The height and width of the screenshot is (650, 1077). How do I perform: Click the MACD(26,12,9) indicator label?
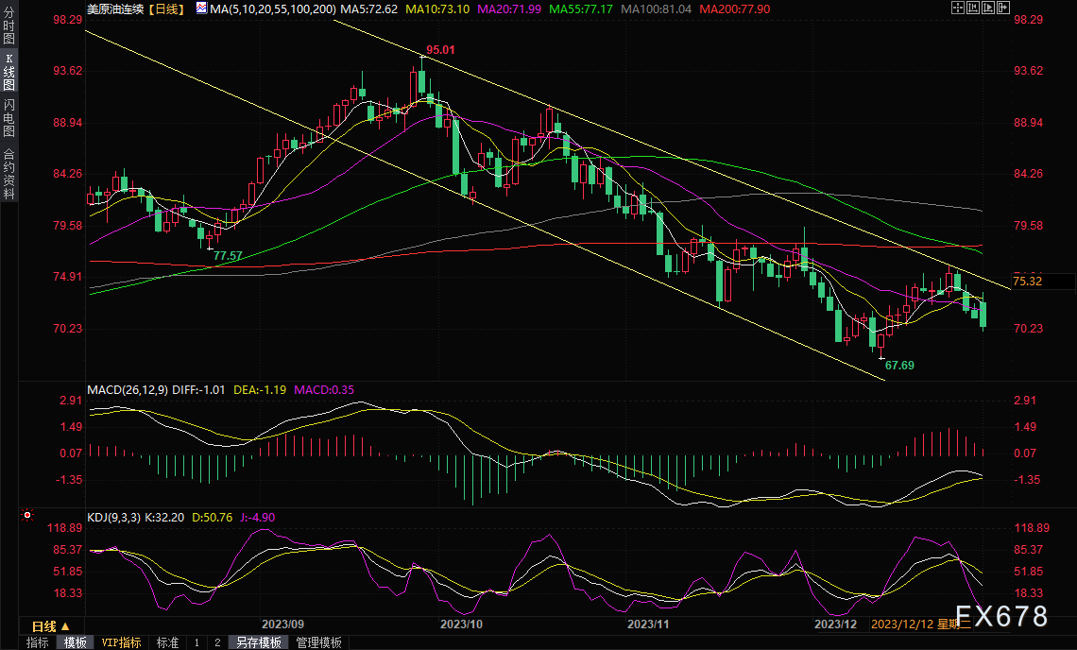(128, 389)
